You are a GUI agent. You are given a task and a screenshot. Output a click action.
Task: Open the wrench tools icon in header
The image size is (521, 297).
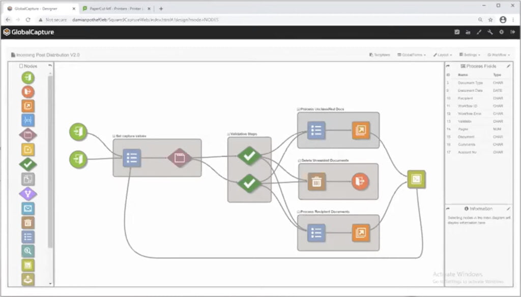click(x=490, y=32)
